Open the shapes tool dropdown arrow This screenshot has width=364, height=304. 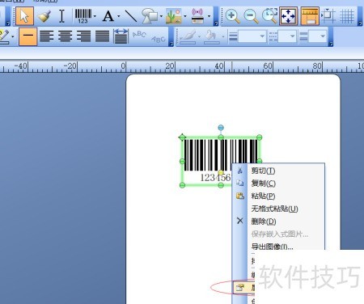click(x=161, y=16)
